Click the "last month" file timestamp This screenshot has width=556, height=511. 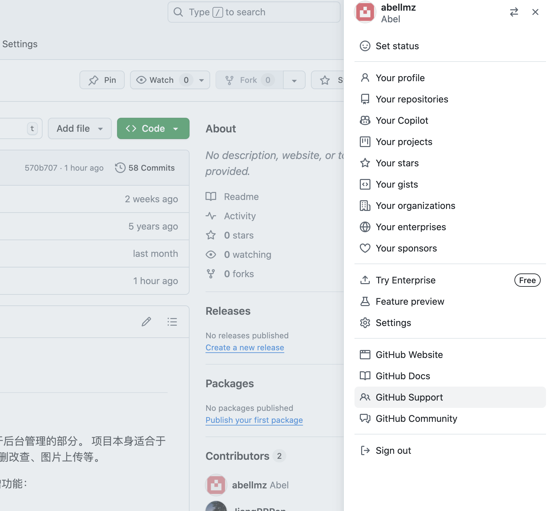155,254
